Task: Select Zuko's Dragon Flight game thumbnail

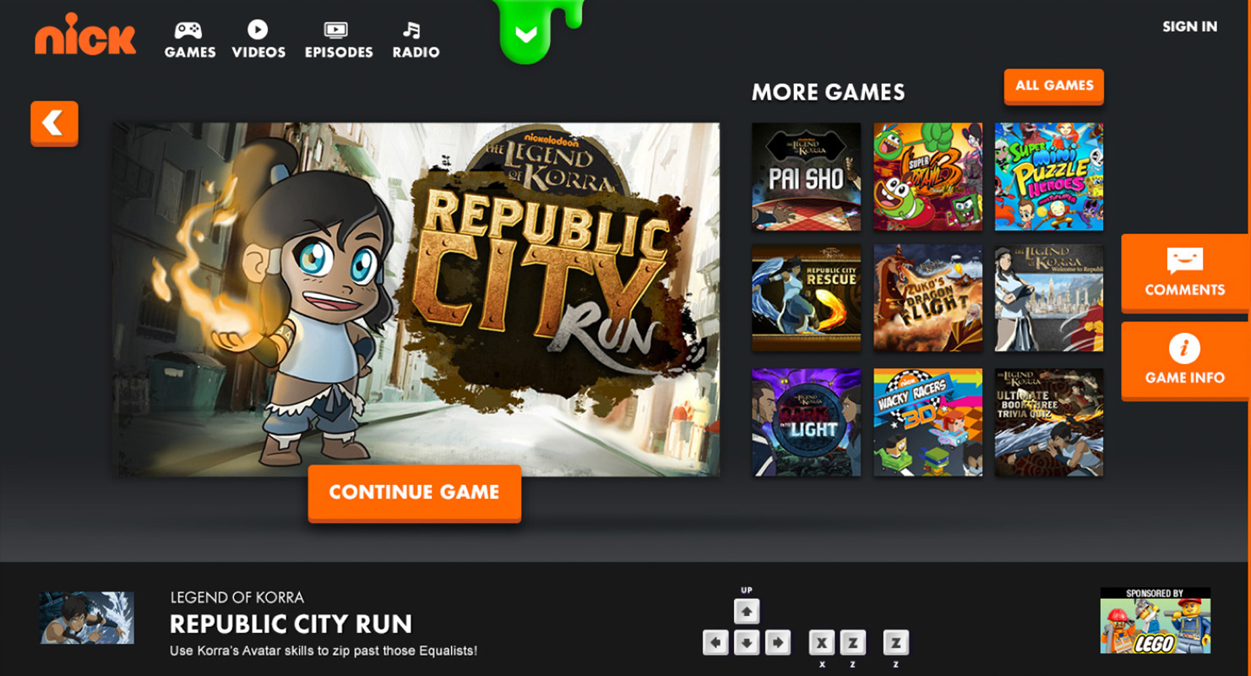Action: click(927, 298)
